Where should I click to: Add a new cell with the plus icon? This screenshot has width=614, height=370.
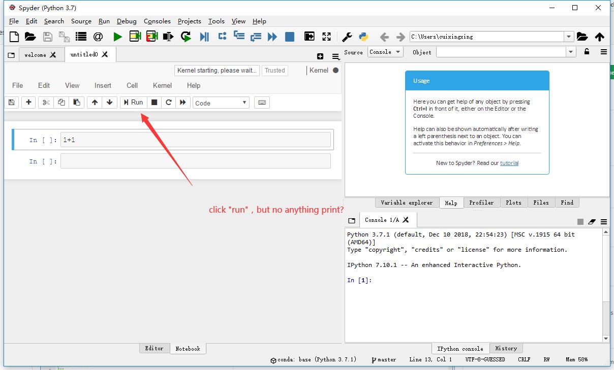[28, 102]
